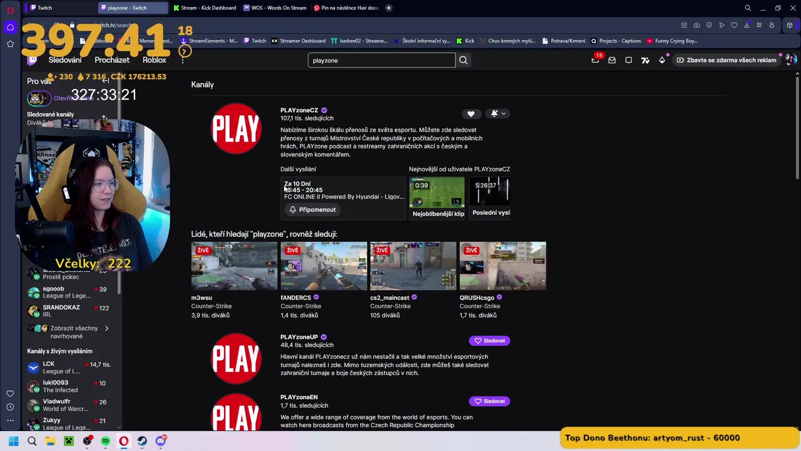
Task: Open Streamer Dashboard bookmark
Action: pos(298,41)
